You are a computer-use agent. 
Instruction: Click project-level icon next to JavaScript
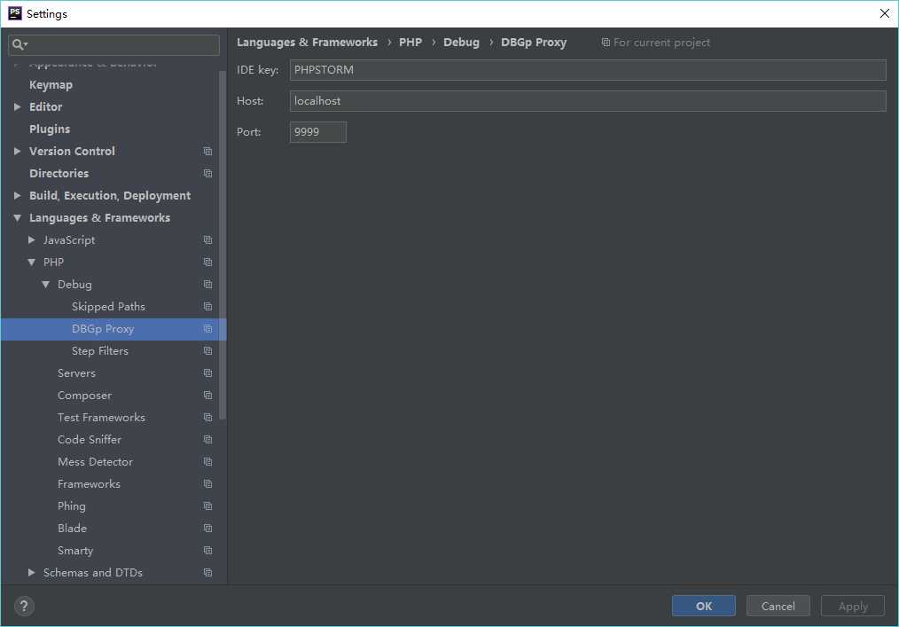[207, 239]
